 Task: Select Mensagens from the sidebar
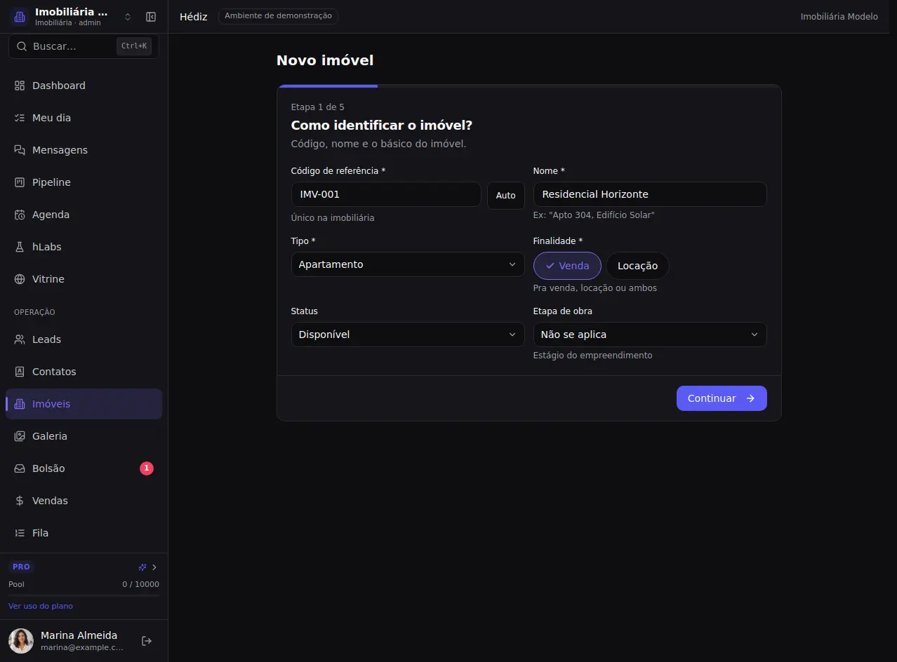pyautogui.click(x=84, y=150)
